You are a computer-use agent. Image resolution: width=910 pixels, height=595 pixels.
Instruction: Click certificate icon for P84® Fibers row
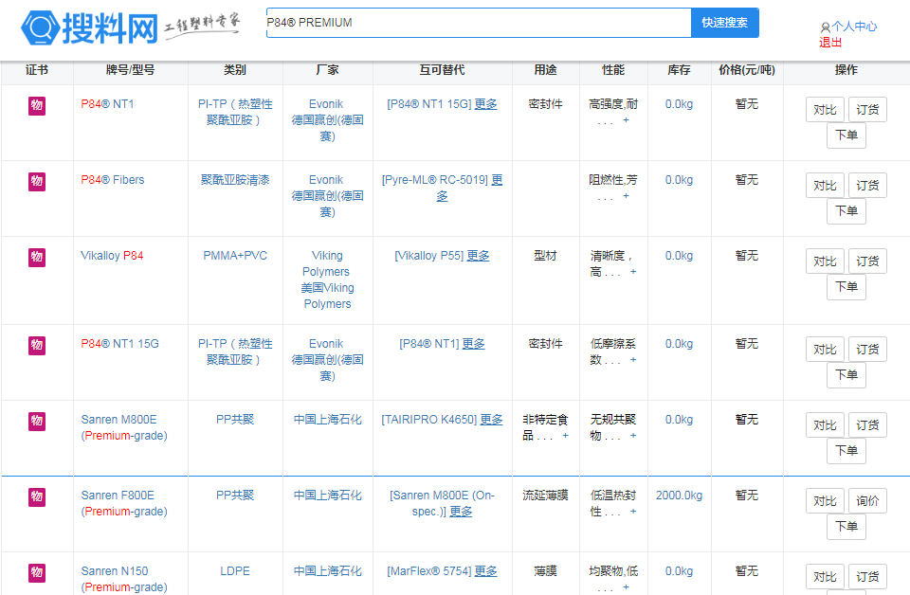tap(37, 181)
